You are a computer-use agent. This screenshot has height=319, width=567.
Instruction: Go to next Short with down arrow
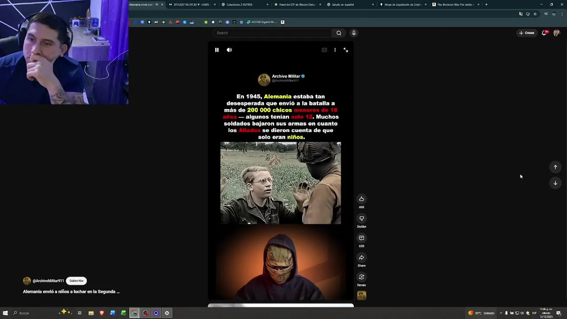555,183
